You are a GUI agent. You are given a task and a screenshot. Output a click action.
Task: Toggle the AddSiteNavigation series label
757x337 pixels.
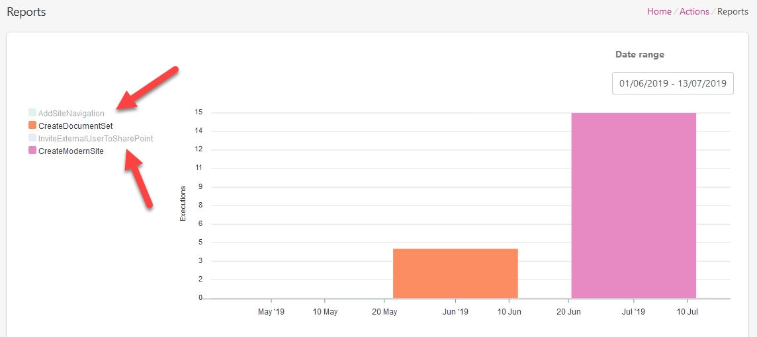coord(71,113)
